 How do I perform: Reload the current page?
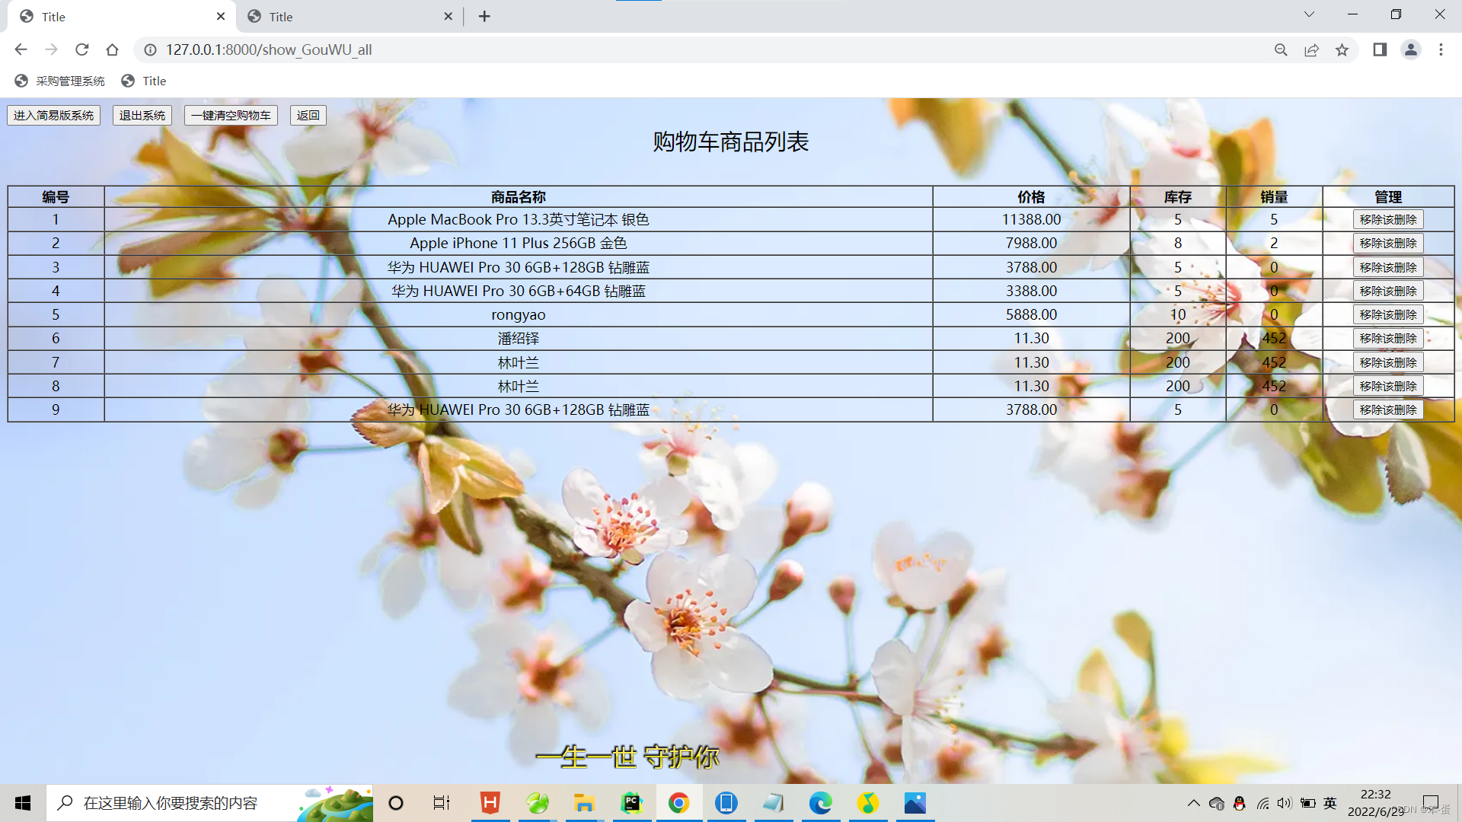point(81,49)
